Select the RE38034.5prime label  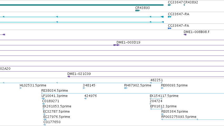pos(54,91)
